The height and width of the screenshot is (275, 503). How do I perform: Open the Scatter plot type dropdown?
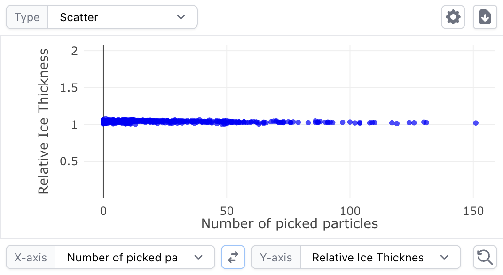point(122,17)
